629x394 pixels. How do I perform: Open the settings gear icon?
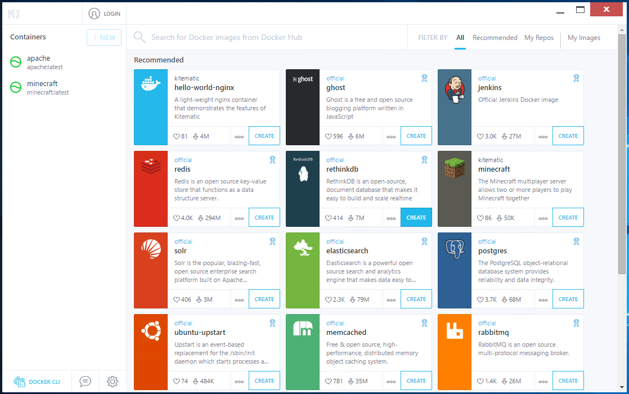pyautogui.click(x=113, y=382)
